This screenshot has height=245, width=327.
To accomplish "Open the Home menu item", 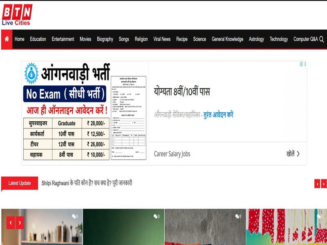I will tap(19, 39).
